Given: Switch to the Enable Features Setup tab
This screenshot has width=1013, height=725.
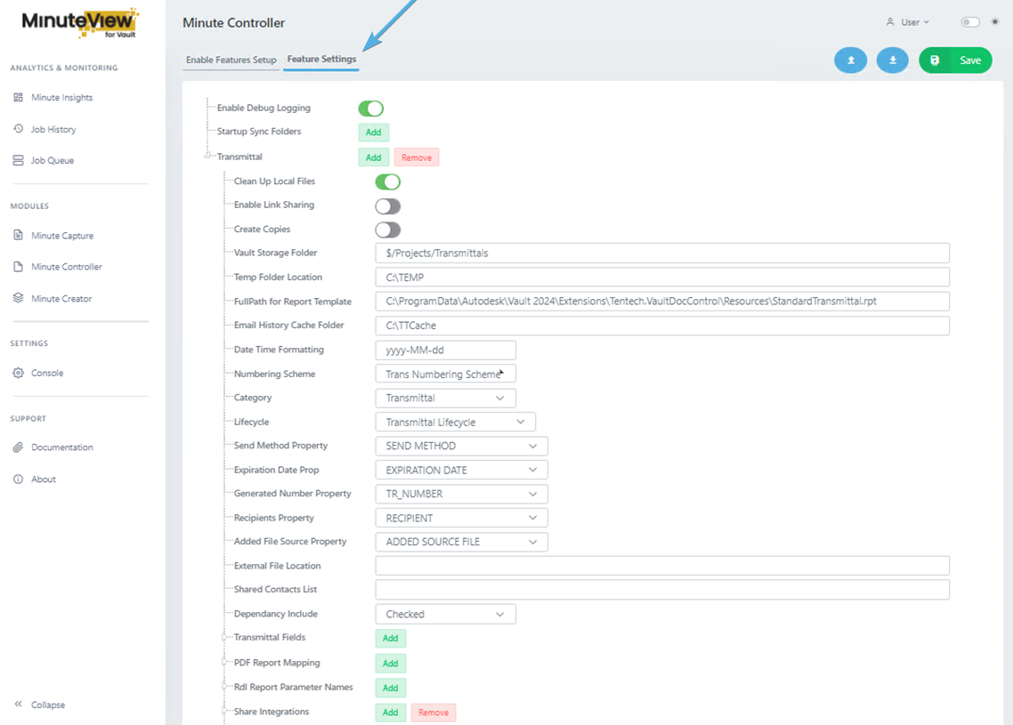Looking at the screenshot, I should pos(231,60).
